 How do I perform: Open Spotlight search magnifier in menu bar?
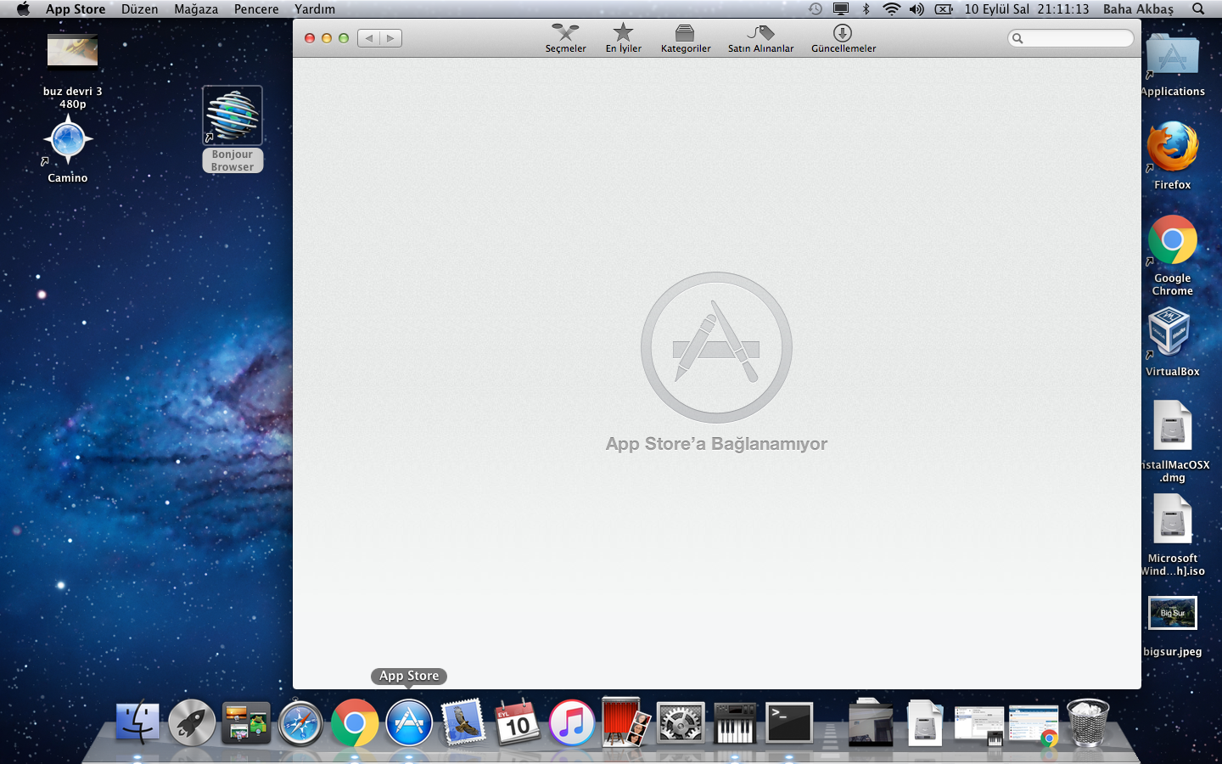(1198, 9)
